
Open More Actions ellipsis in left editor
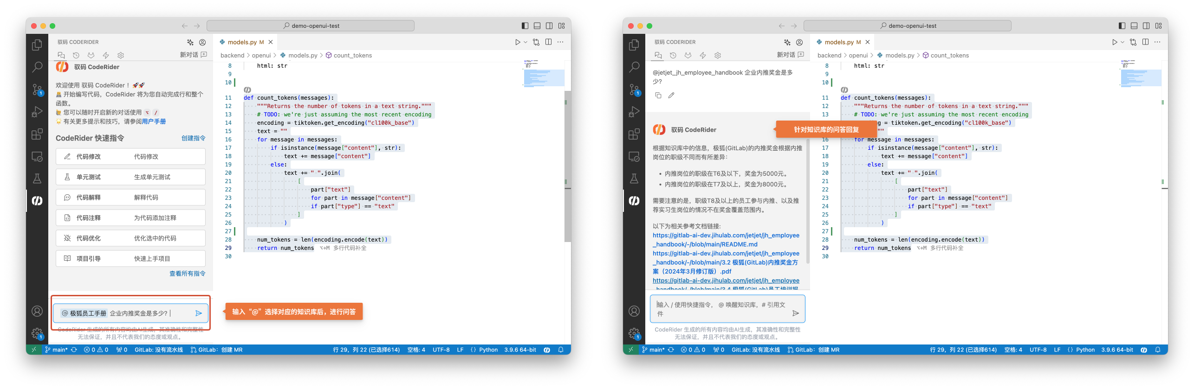coord(560,42)
